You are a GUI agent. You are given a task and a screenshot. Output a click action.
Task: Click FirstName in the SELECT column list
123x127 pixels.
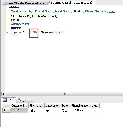tap(44, 11)
